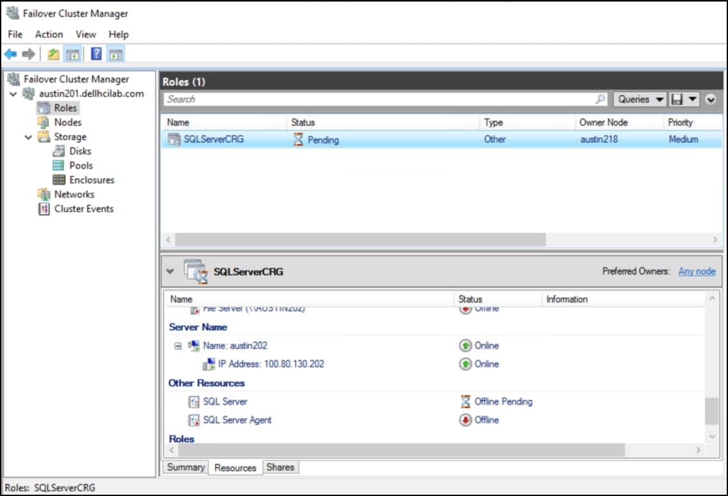Click the SQL Server Agent Offline icon
The height and width of the screenshot is (496, 728).
(465, 420)
